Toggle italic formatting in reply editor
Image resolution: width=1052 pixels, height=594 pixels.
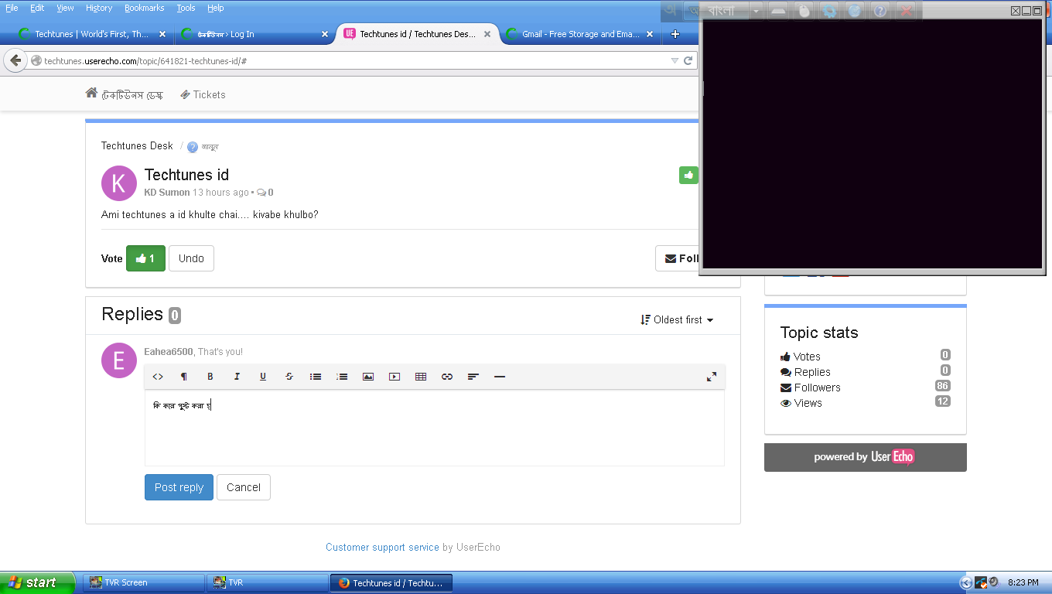tap(237, 377)
